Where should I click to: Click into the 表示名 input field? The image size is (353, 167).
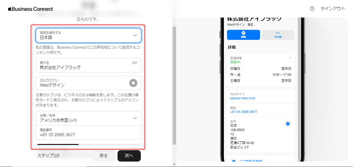pos(89,65)
